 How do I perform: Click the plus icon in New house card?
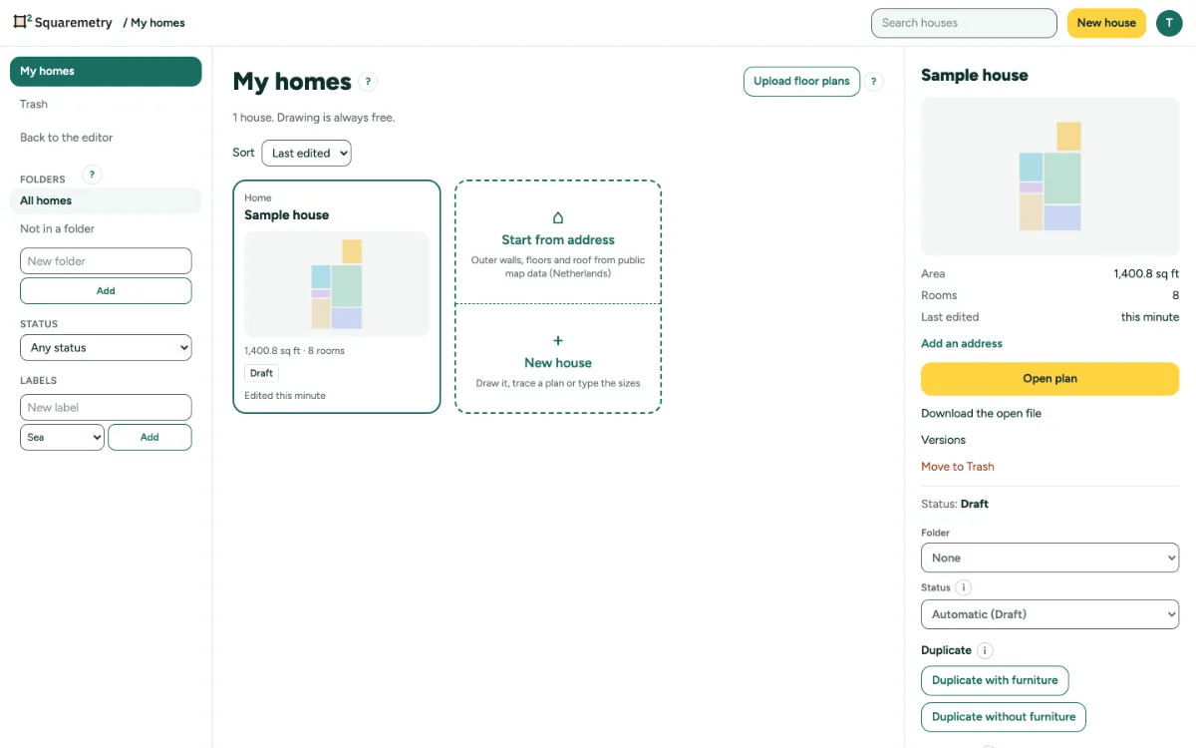558,341
